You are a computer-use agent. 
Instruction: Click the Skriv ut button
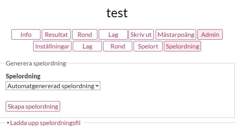click(x=141, y=35)
